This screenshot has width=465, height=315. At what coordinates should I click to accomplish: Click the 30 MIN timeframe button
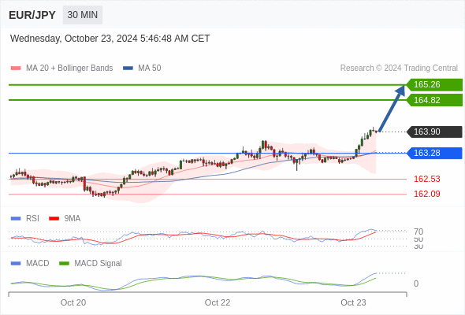coord(83,15)
